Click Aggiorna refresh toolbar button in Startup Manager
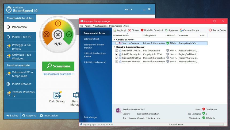 (171, 30)
